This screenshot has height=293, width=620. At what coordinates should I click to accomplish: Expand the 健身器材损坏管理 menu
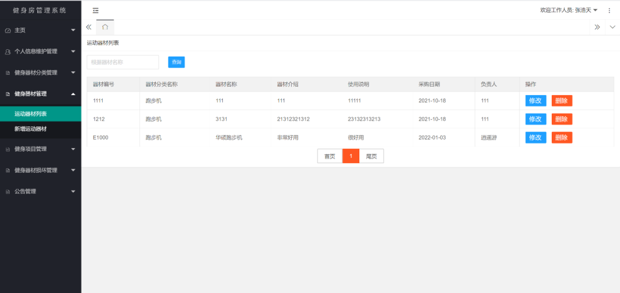(40, 170)
